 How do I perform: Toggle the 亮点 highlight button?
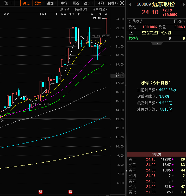point(27,3)
